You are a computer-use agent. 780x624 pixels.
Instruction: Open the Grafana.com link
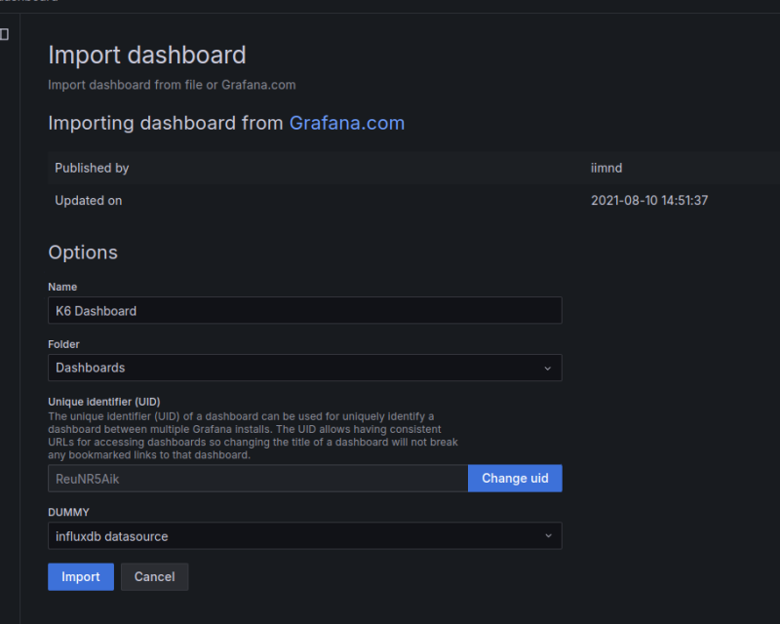click(346, 124)
